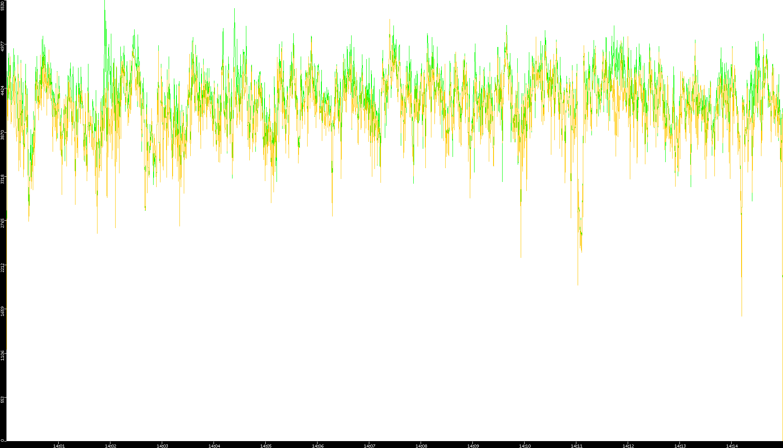Screen dimensions: 783x448
Task: Select the 14:11 time axis label
Action: tap(576, 446)
